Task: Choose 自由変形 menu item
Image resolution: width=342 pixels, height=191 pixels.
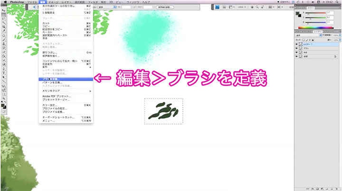Action: point(66,64)
